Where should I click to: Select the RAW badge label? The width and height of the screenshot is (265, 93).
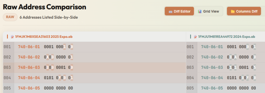[x=10, y=17]
